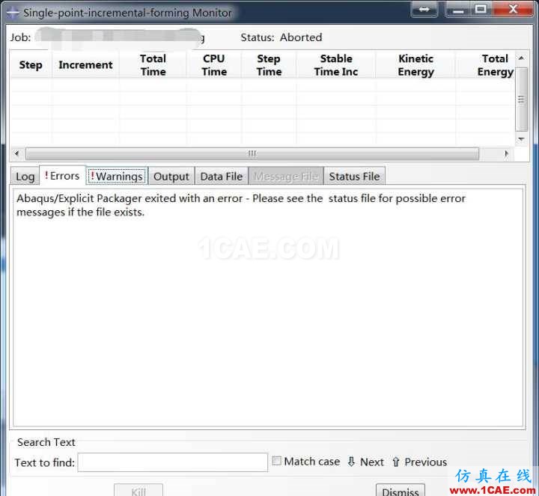Viewport: 539px width, 496px height.
Task: Open the Warnings tab
Action: [117, 177]
